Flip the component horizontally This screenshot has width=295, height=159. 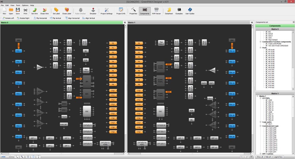[x=40, y=18]
